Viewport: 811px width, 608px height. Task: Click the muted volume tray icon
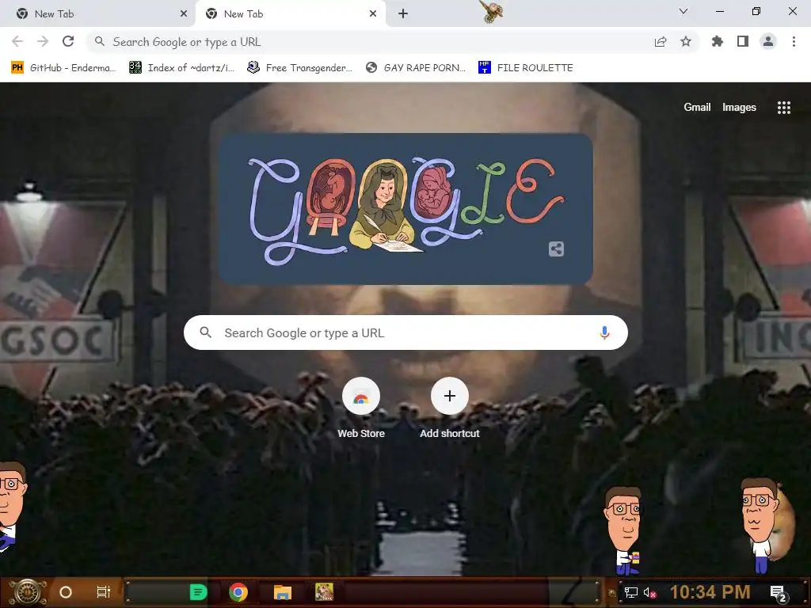[x=650, y=592]
